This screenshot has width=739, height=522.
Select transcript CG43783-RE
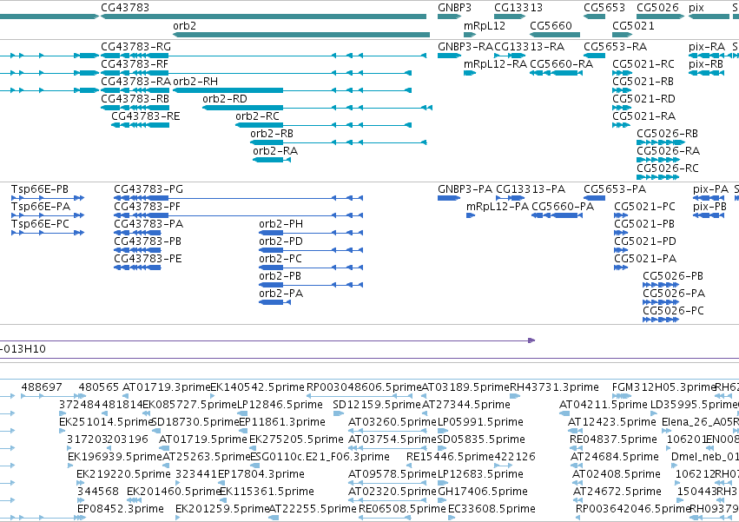[x=140, y=125]
